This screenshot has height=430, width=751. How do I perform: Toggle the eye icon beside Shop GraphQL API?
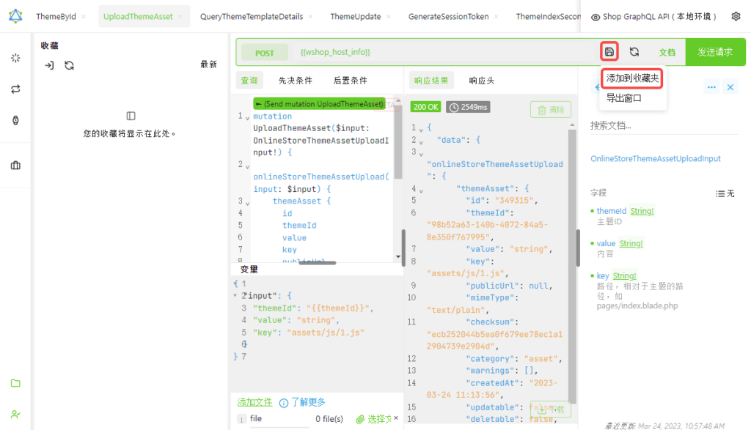pyautogui.click(x=598, y=15)
